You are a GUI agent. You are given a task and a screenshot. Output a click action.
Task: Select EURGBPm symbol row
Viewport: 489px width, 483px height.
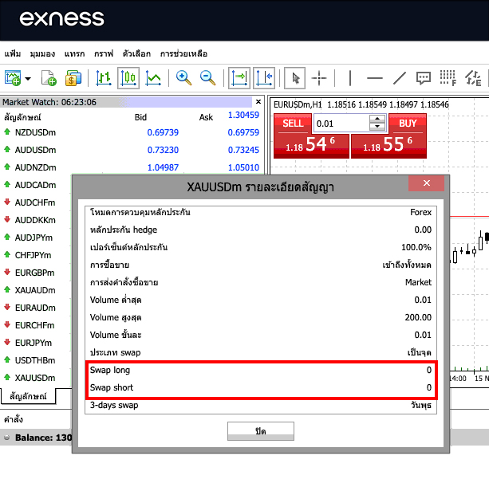(34, 273)
